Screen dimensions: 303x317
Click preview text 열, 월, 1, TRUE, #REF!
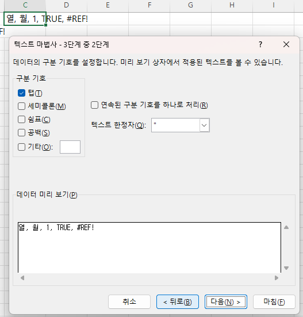[x=56, y=228]
